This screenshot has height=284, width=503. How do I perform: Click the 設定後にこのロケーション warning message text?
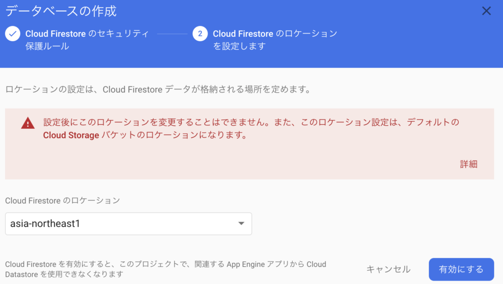[x=251, y=129]
